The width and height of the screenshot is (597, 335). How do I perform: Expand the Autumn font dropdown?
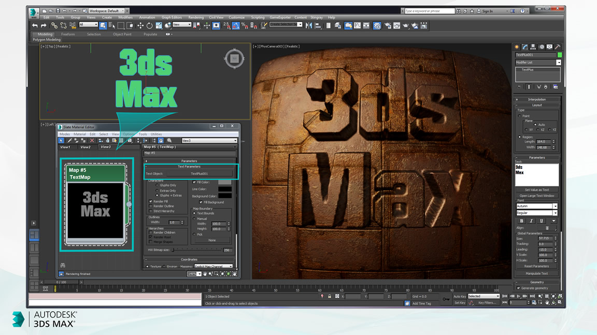click(556, 206)
